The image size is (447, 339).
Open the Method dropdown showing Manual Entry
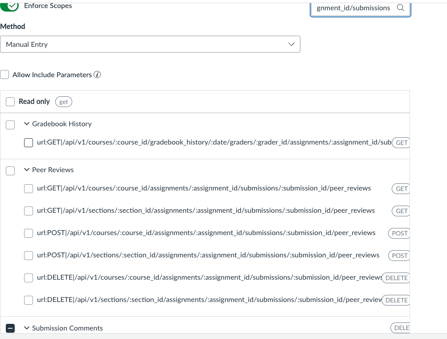150,44
